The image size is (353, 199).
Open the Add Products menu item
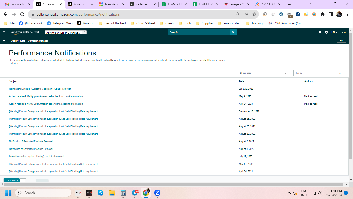click(x=18, y=41)
